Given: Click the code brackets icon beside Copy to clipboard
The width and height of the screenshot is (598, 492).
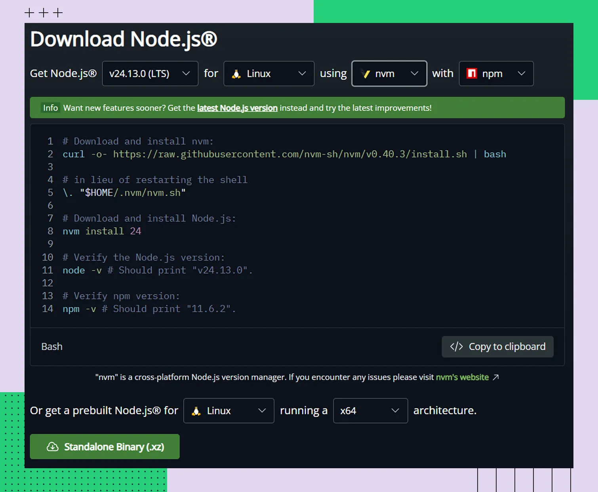Looking at the screenshot, I should click(456, 347).
